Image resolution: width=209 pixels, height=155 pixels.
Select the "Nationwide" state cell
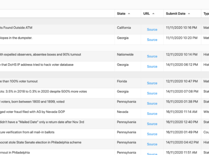pyautogui.click(x=125, y=55)
